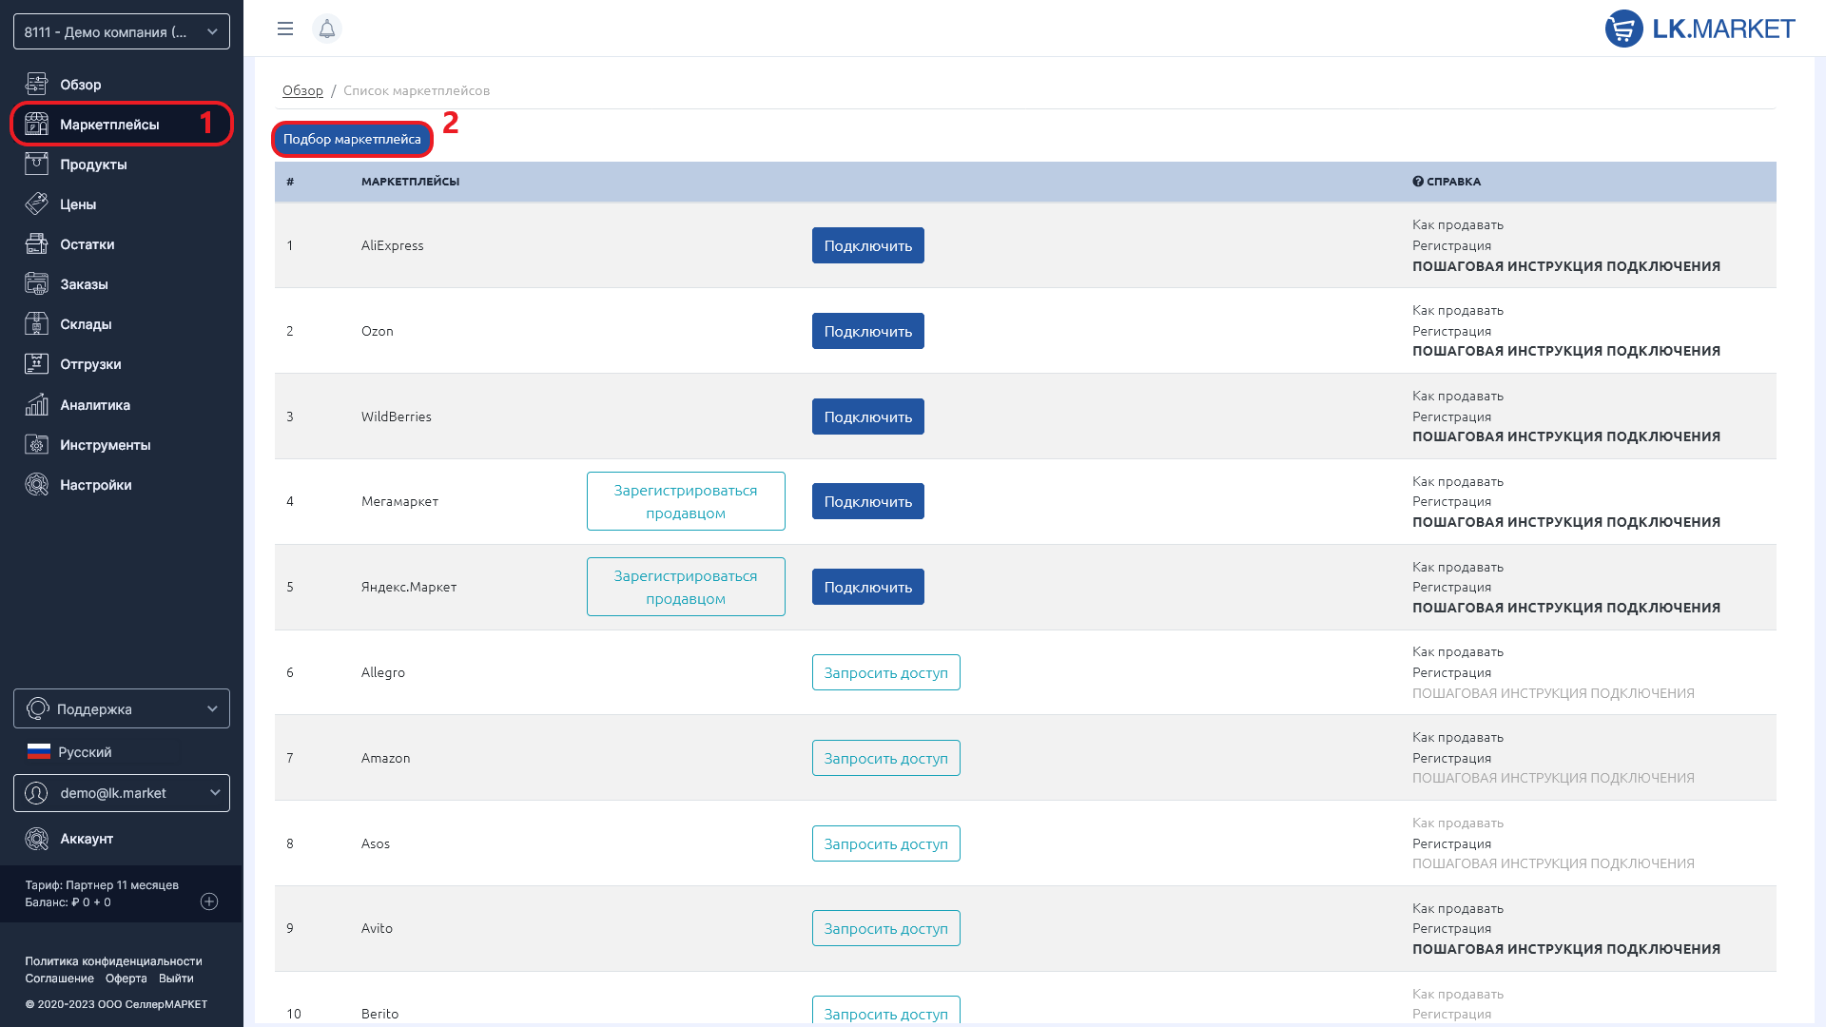1826x1027 pixels.
Task: Open AliExpress Как продавать link
Action: point(1457,224)
